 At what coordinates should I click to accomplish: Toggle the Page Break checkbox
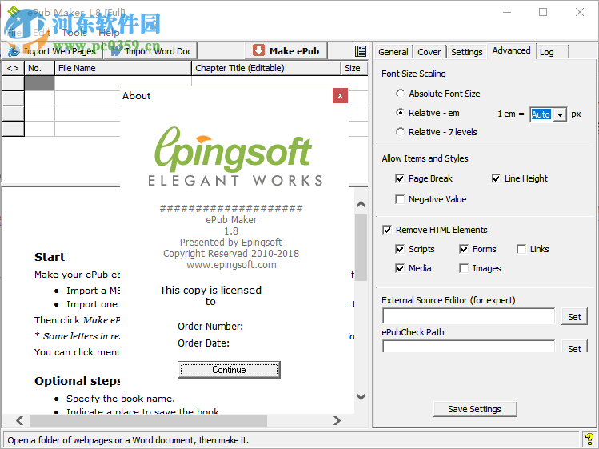click(400, 178)
